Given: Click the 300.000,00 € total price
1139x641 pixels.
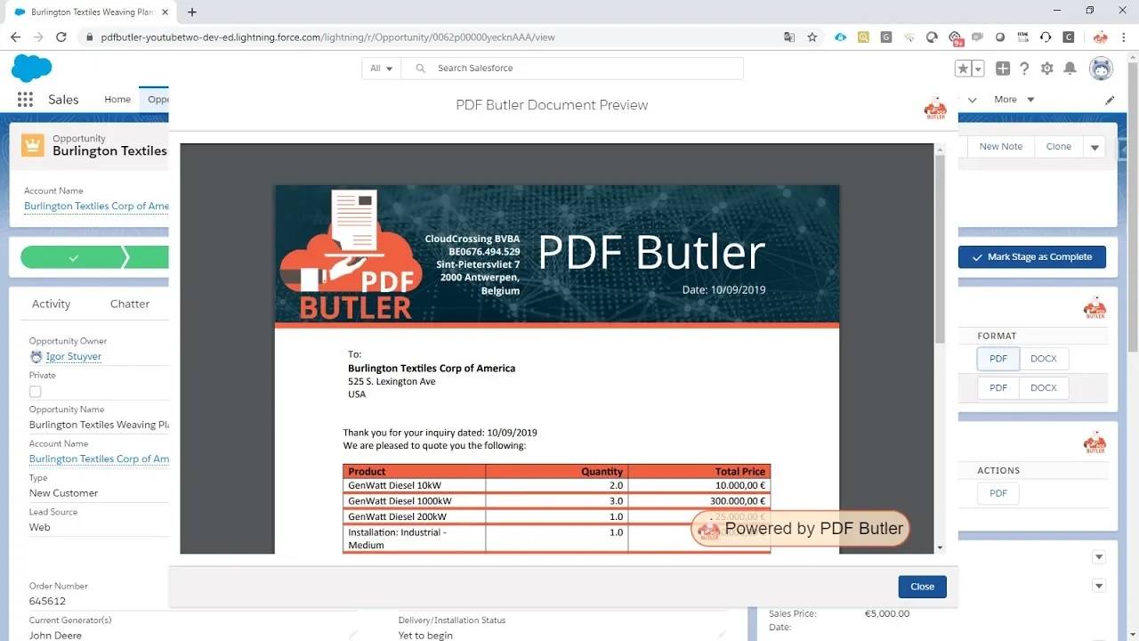Looking at the screenshot, I should click(x=737, y=501).
